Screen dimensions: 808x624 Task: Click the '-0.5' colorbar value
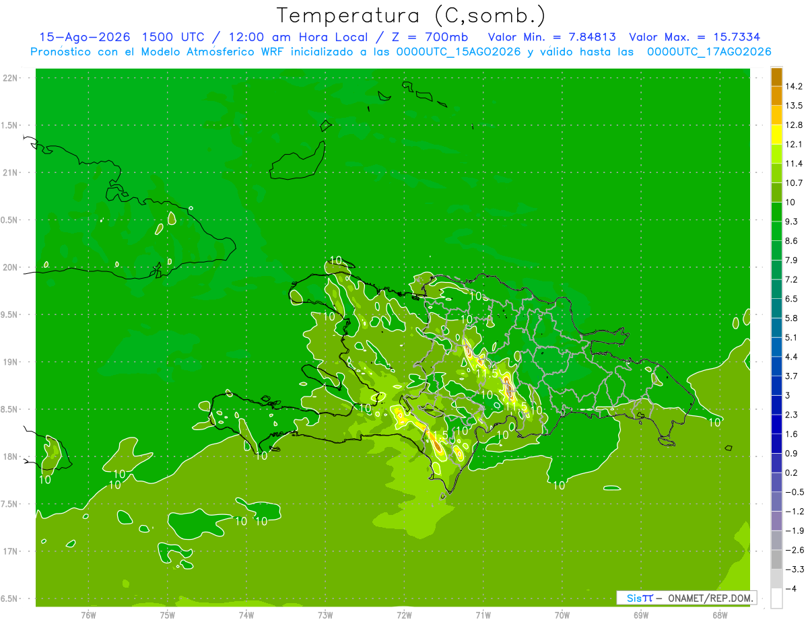coord(793,492)
